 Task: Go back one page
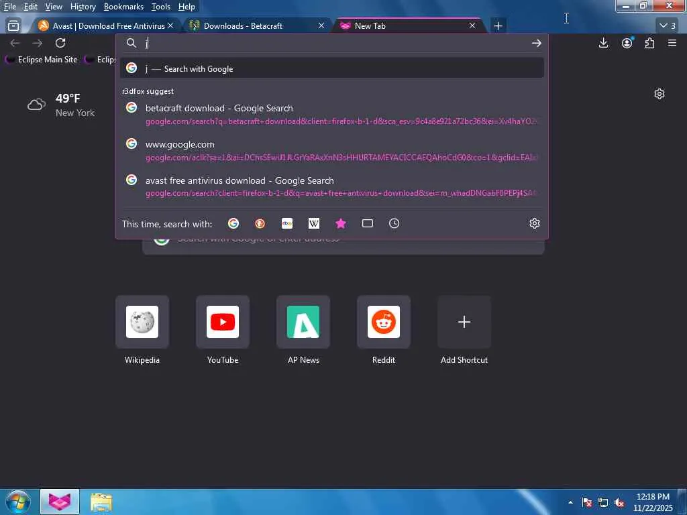(15, 43)
